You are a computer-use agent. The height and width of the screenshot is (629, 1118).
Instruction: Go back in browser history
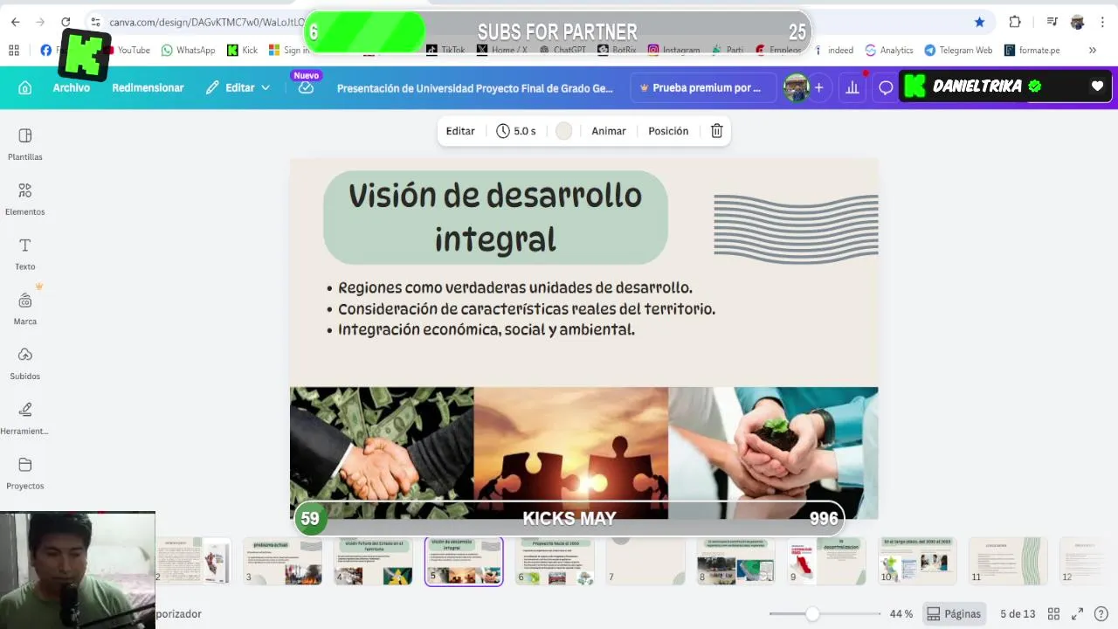15,22
